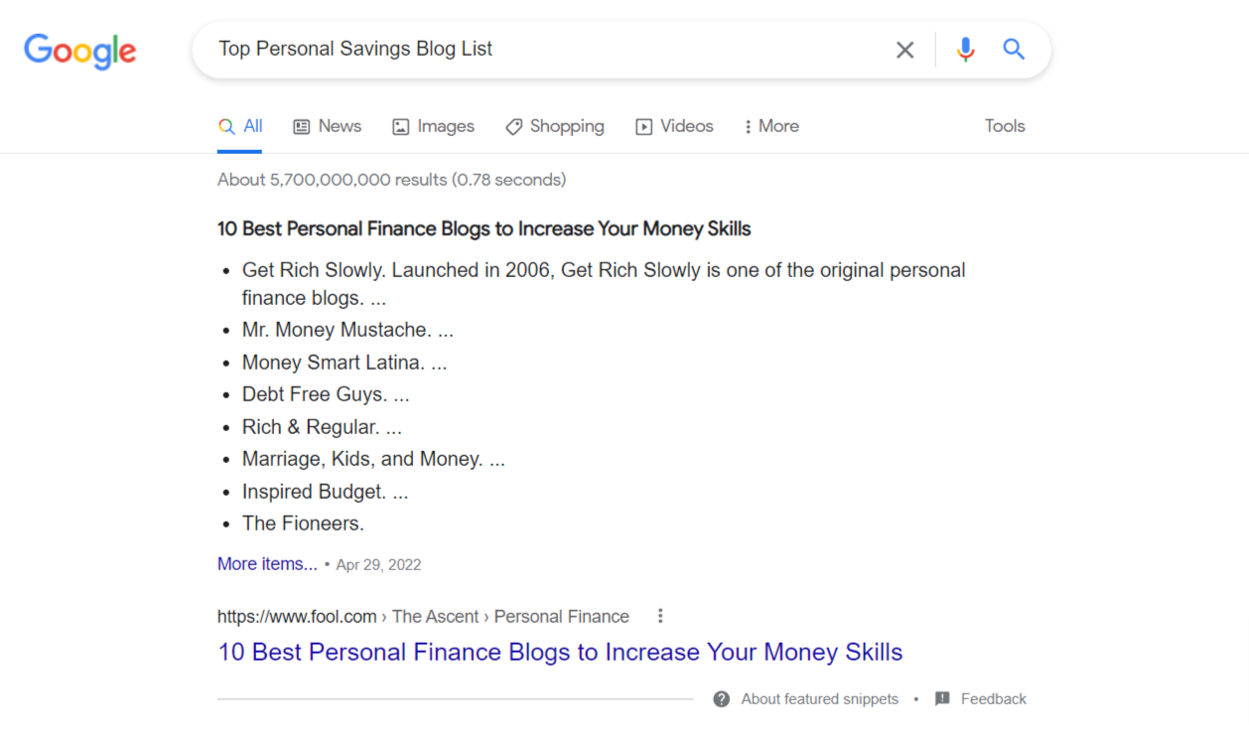
Task: Expand list via More items link
Action: 267,564
